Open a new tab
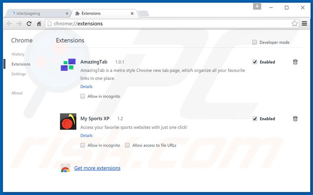Image resolution: width=313 pixels, height=195 pixels. click(143, 14)
